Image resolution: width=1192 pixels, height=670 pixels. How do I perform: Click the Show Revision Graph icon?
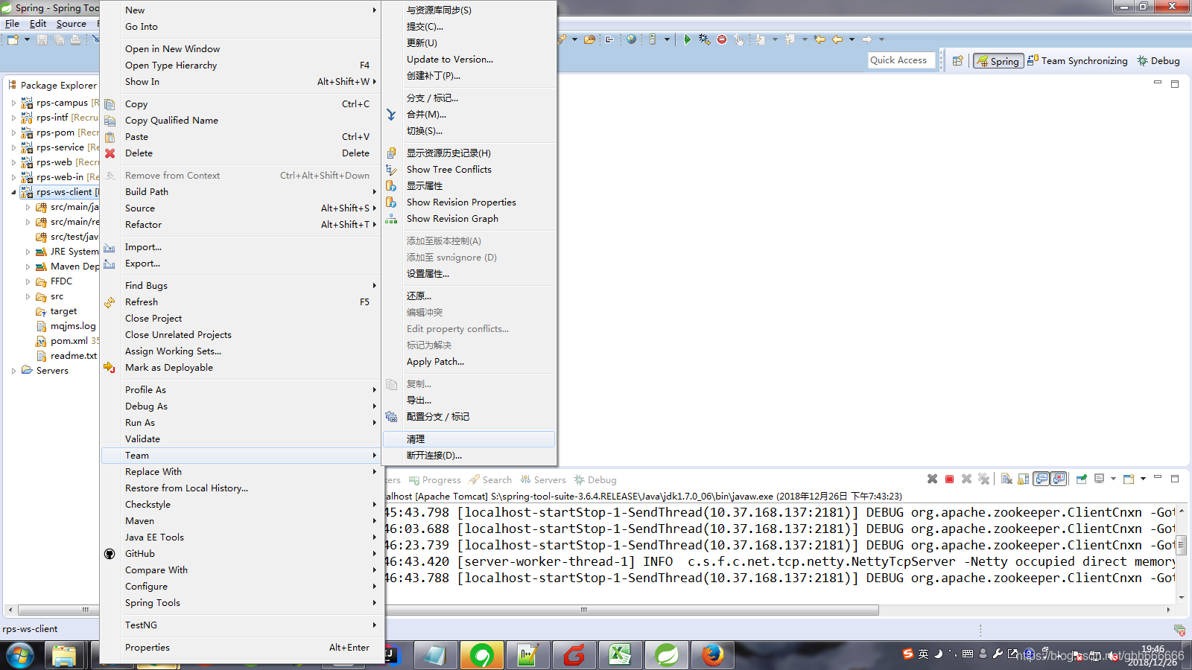click(391, 219)
